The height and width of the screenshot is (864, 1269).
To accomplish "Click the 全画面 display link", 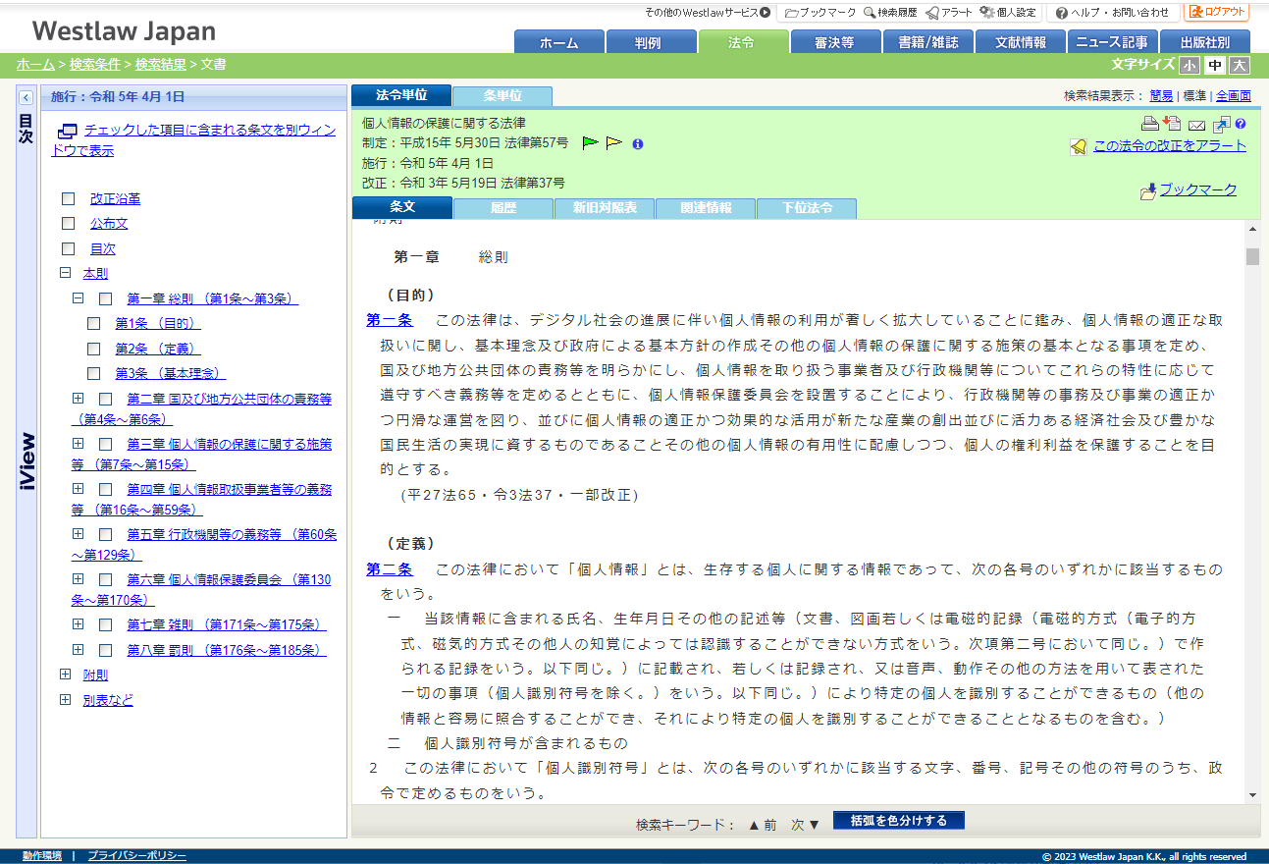I will pos(1234,95).
